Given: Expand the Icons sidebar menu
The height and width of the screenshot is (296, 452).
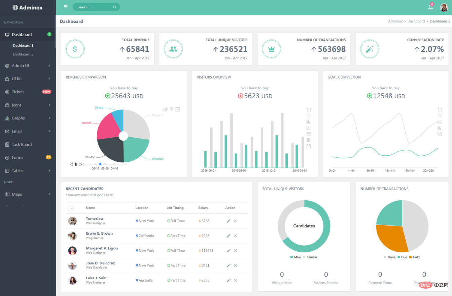Looking at the screenshot, I should [x=28, y=105].
